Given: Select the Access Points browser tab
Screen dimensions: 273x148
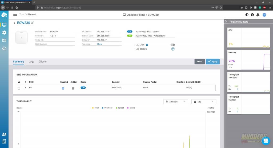Looking at the screenshot, I should (x=16, y=2).
